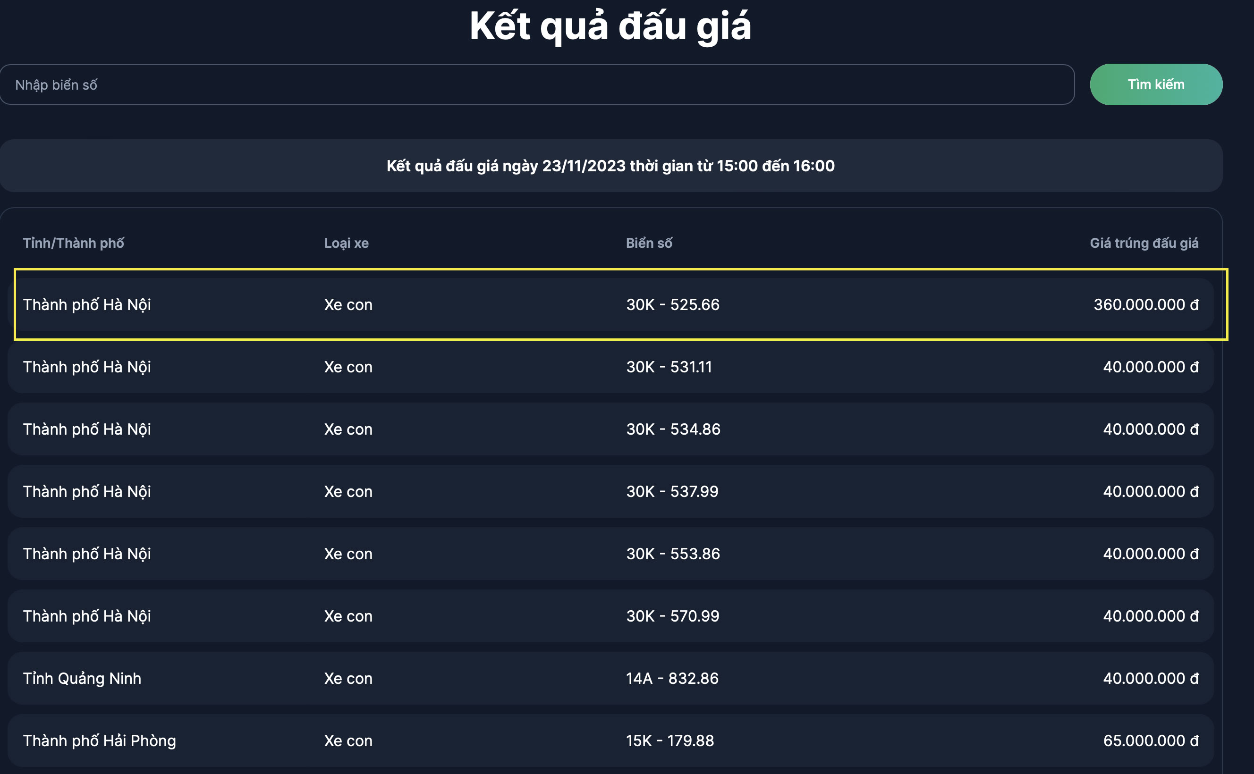Select plate number 30K - 531.11
The height and width of the screenshot is (774, 1254).
[669, 367]
